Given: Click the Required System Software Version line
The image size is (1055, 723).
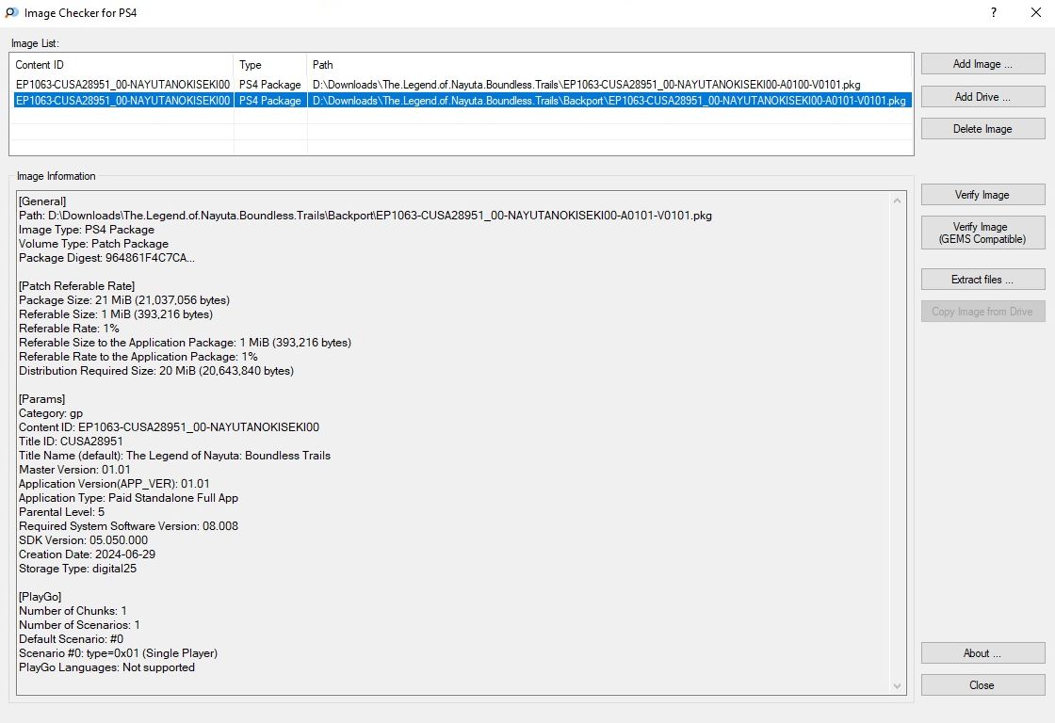Looking at the screenshot, I should pos(128,526).
